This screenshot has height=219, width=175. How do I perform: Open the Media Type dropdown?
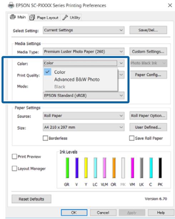coord(84,52)
